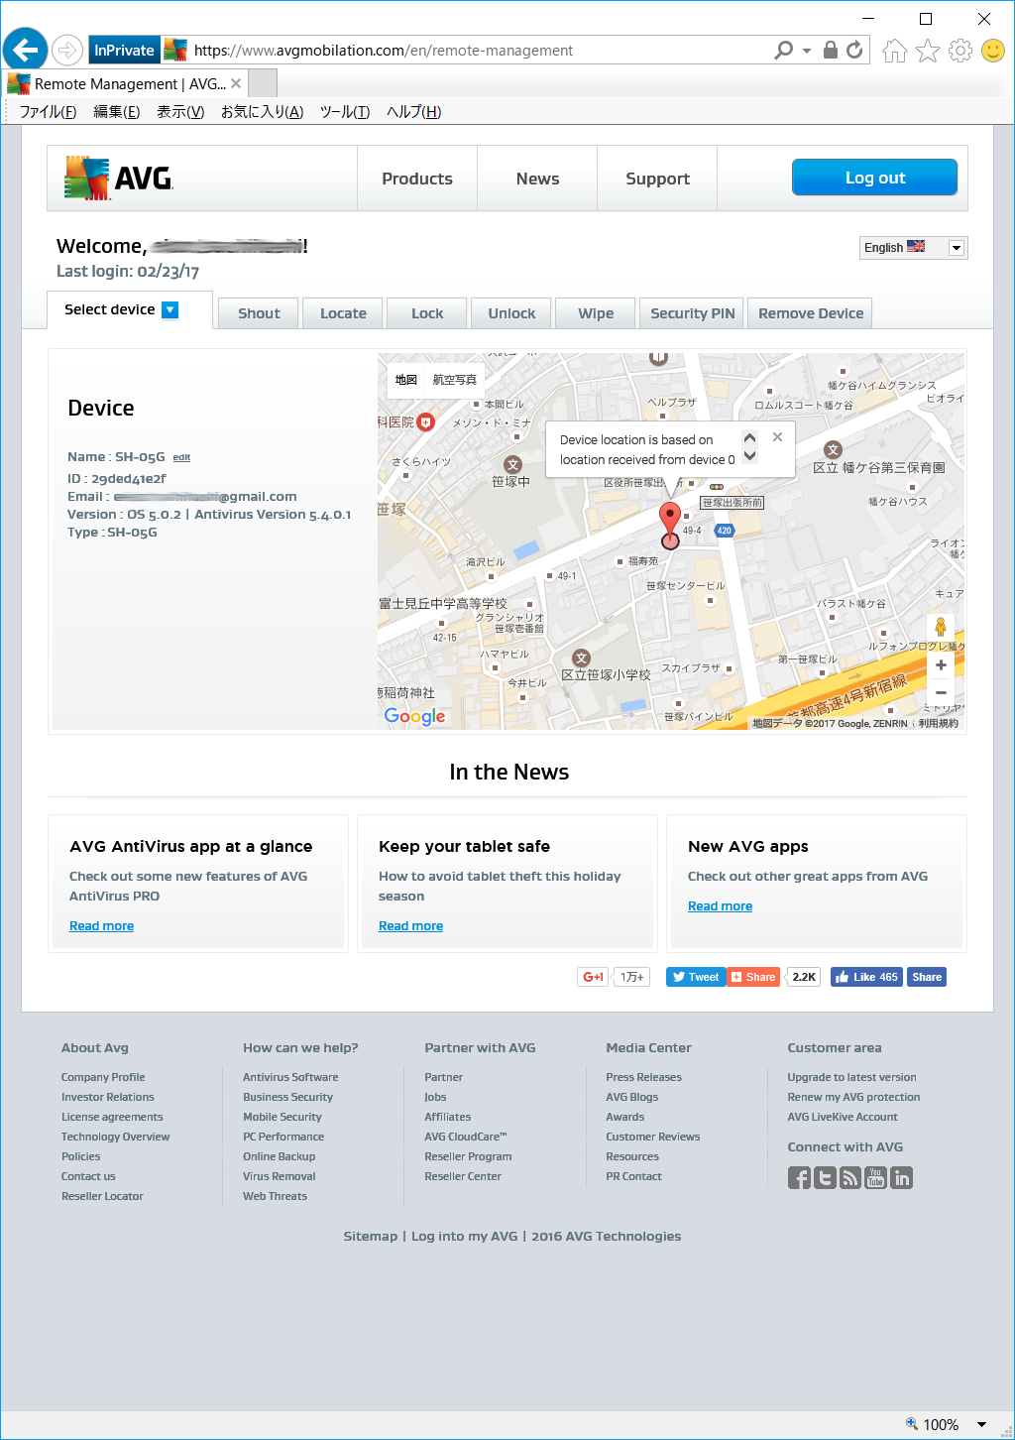Click the blue Facebook Share button
This screenshot has width=1015, height=1440.
point(927,977)
